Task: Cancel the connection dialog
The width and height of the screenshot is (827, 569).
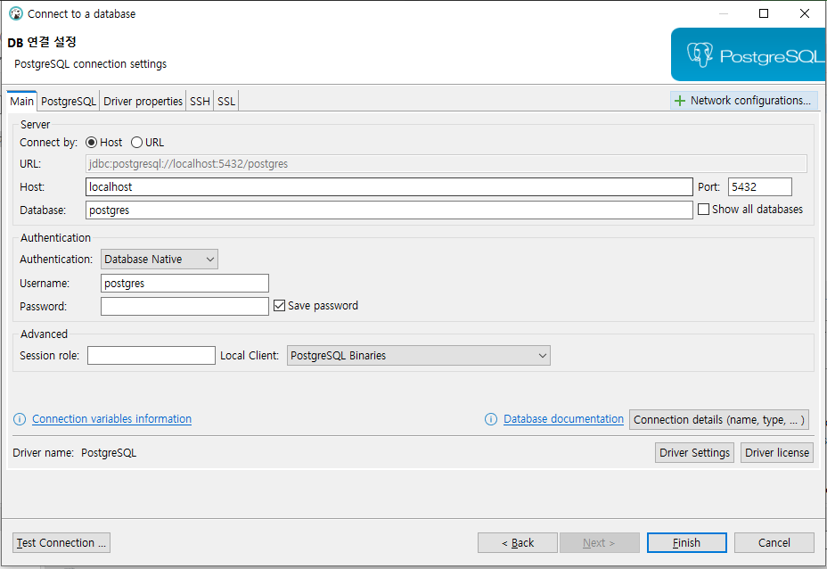Action: point(774,542)
